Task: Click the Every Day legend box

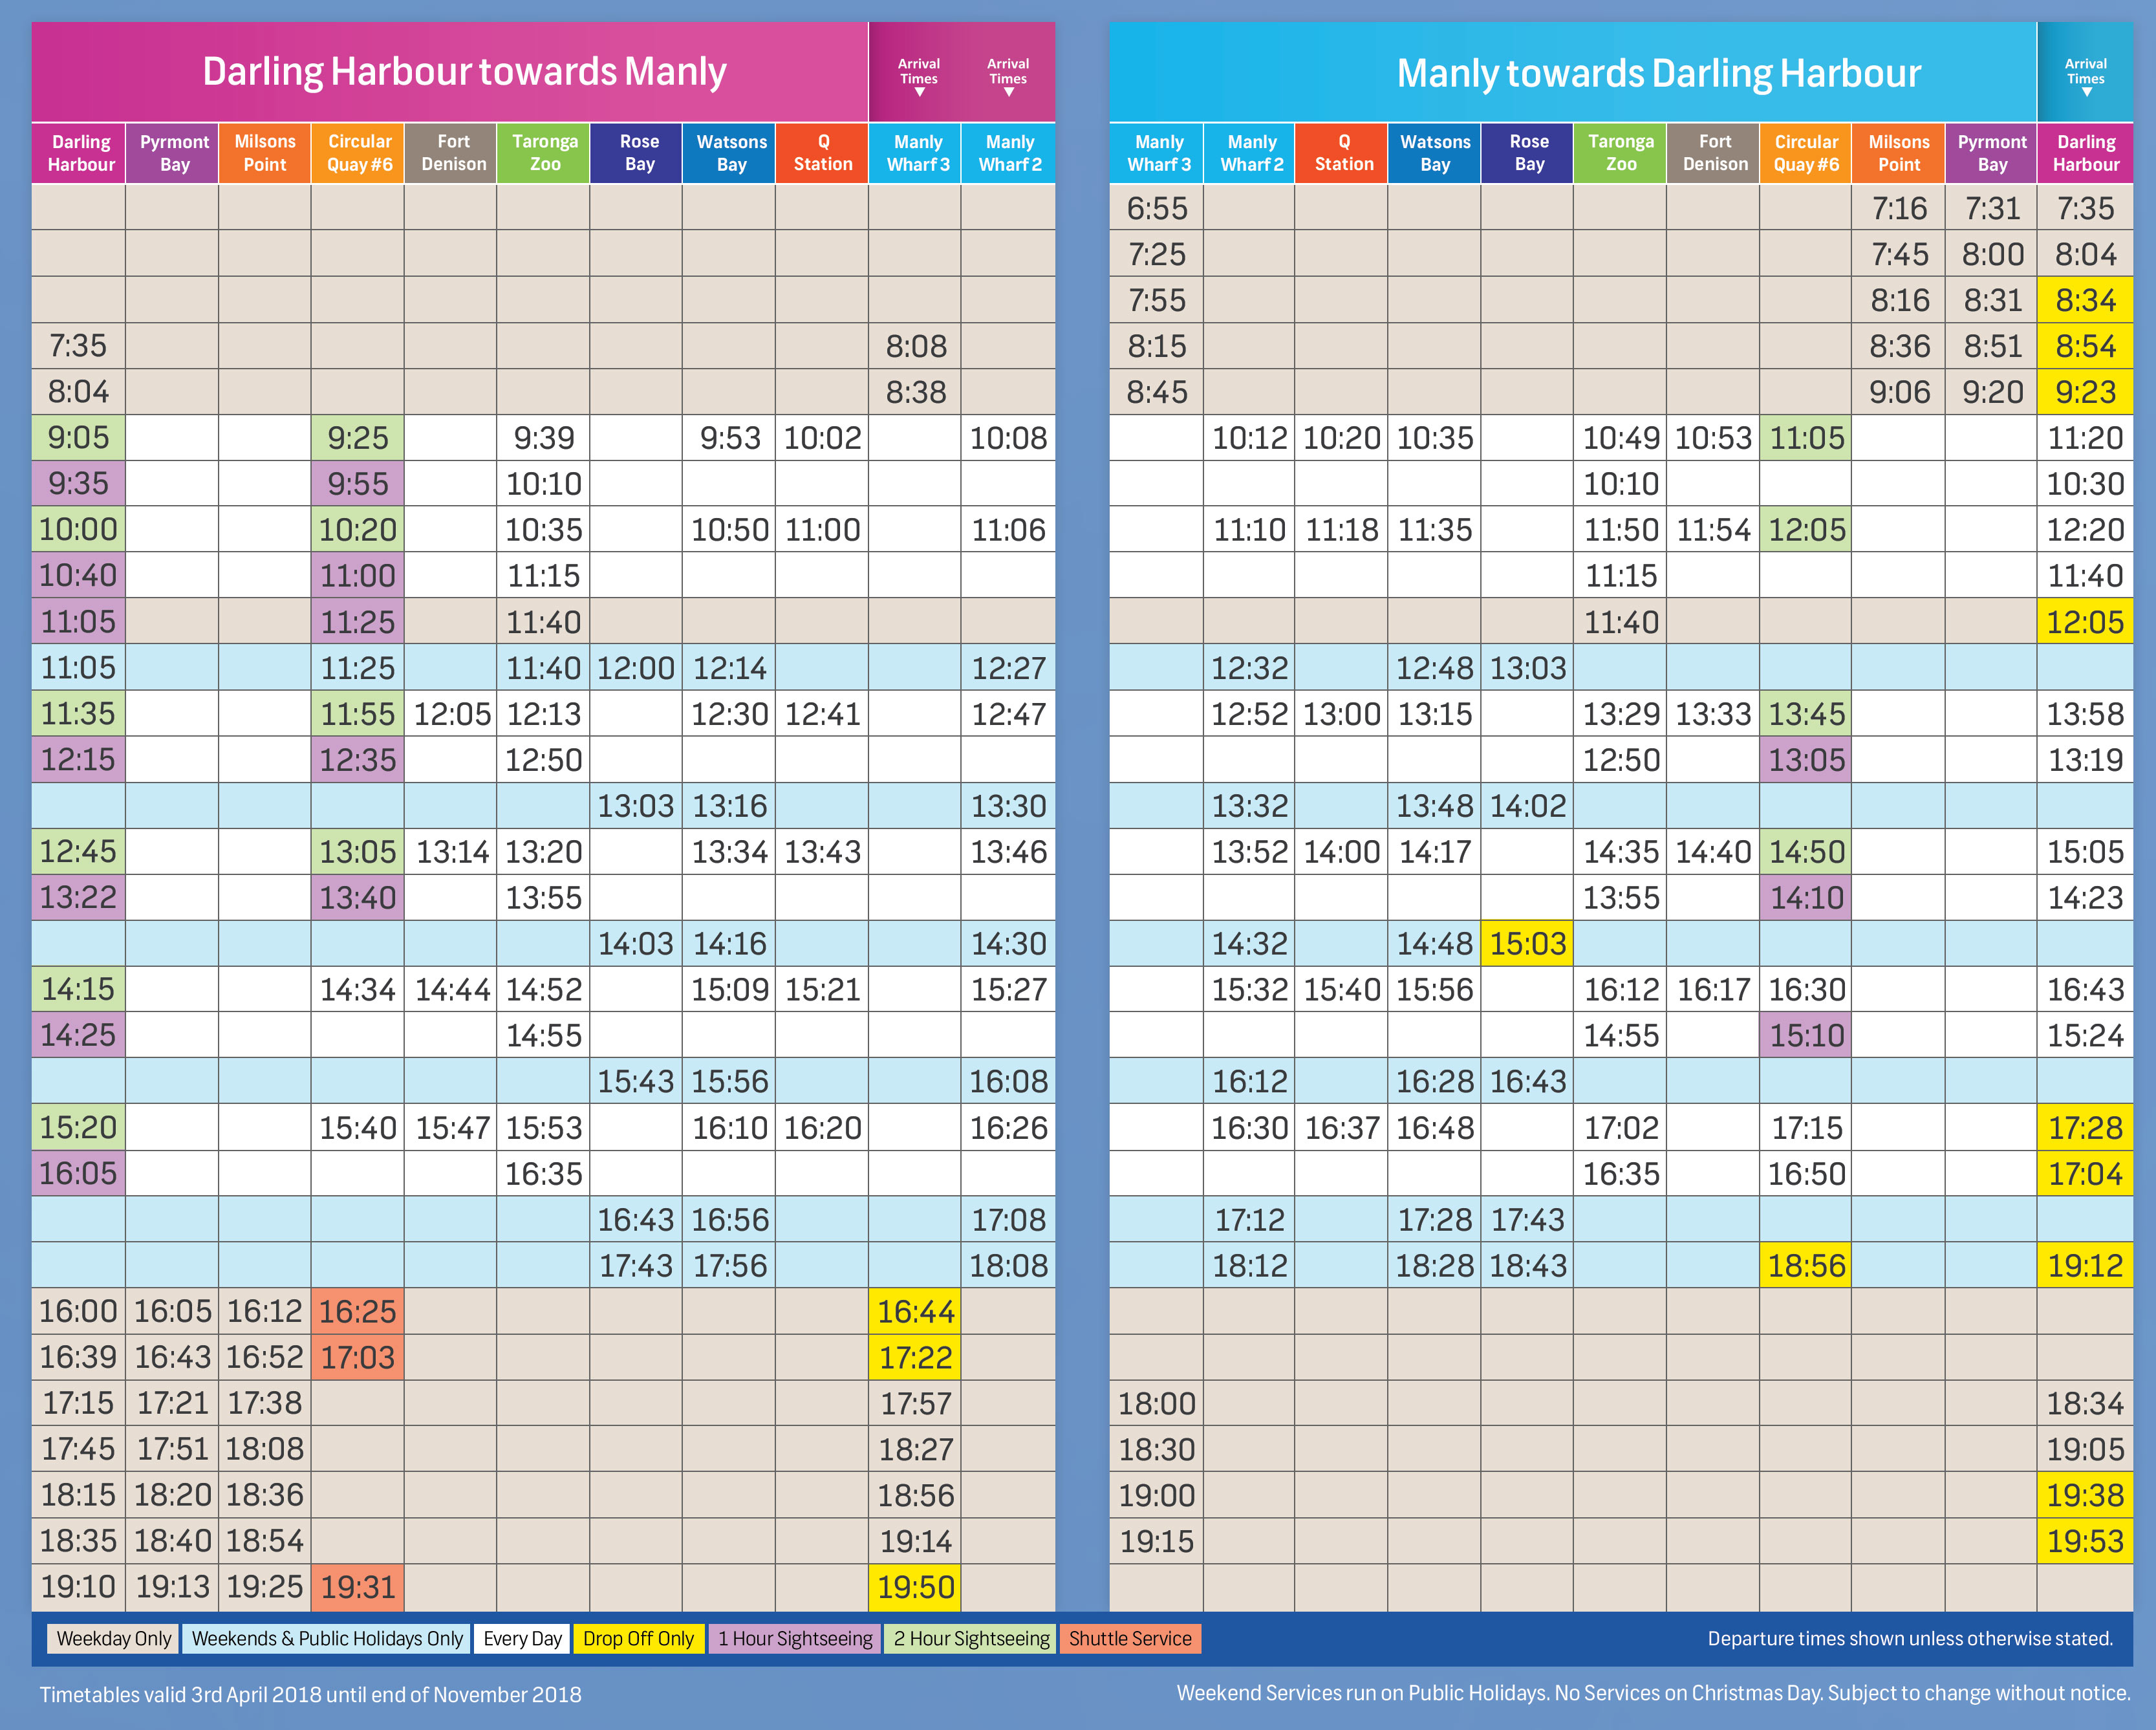Action: (522, 1638)
